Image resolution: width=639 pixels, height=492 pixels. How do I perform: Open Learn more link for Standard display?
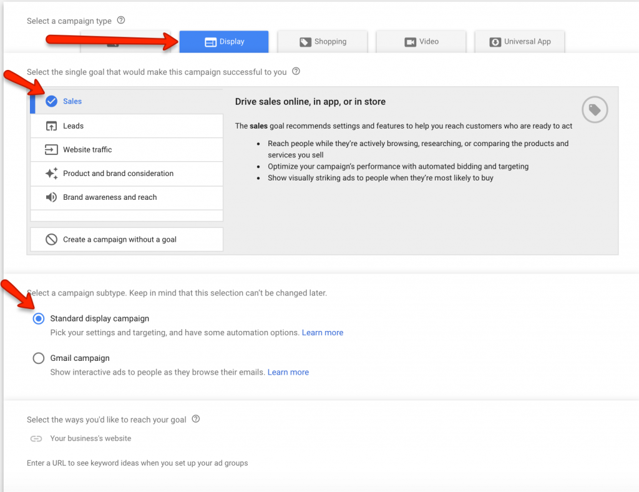coord(322,333)
